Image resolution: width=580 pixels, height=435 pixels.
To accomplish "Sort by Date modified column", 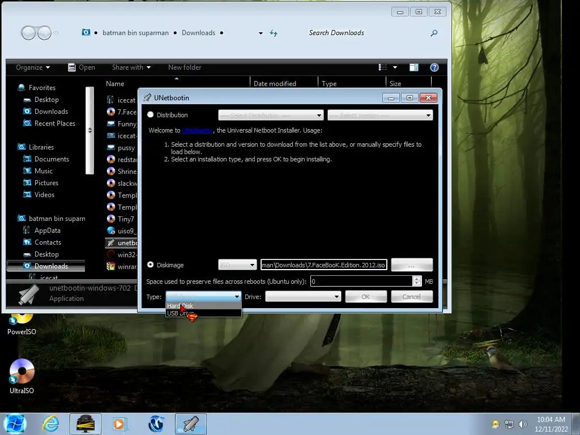I will coord(275,84).
